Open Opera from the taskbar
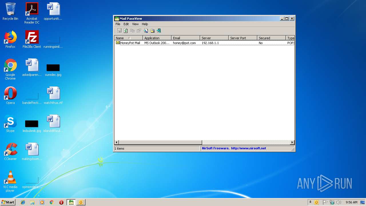Viewport: 366px width, 206px height. coord(61,202)
